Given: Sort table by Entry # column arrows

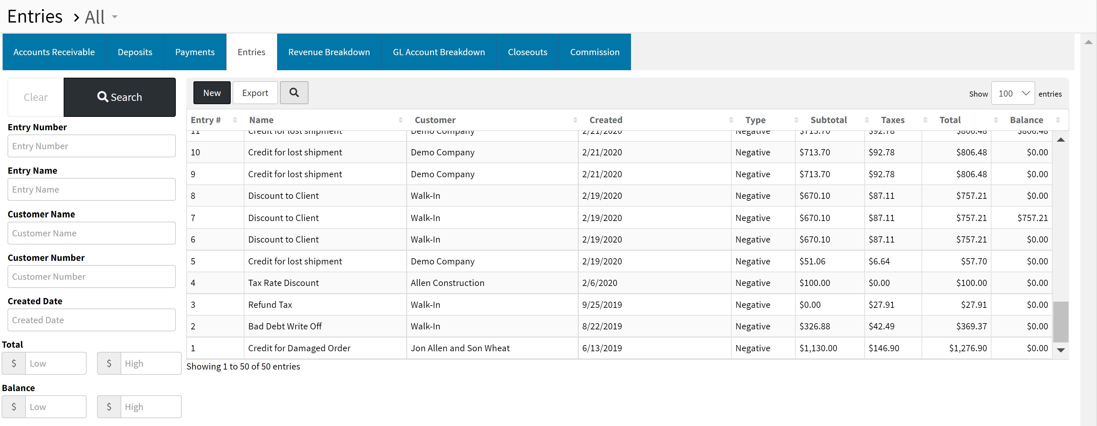Looking at the screenshot, I should 235,120.
